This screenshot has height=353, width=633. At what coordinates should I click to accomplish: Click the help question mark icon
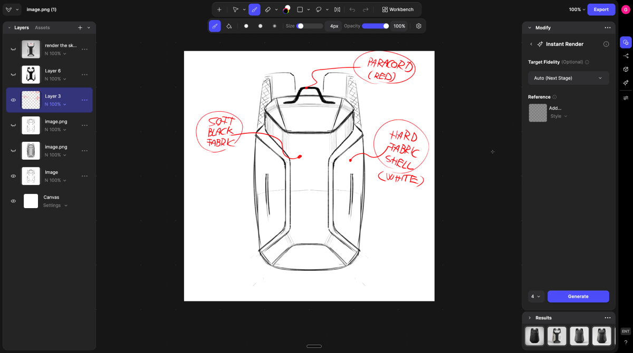pos(626,342)
